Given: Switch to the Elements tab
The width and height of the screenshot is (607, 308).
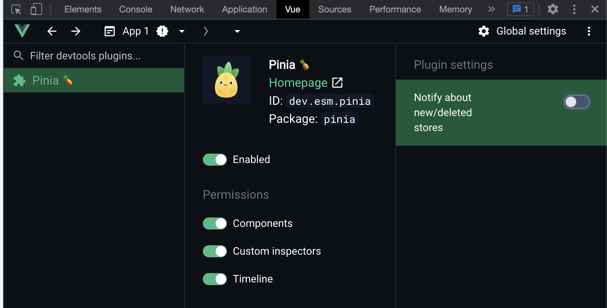Looking at the screenshot, I should (x=83, y=9).
